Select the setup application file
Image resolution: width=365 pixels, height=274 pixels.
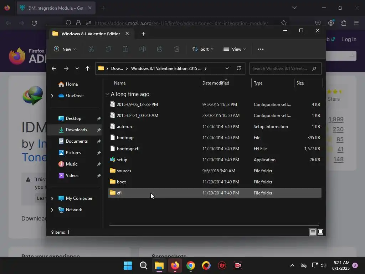click(215, 160)
